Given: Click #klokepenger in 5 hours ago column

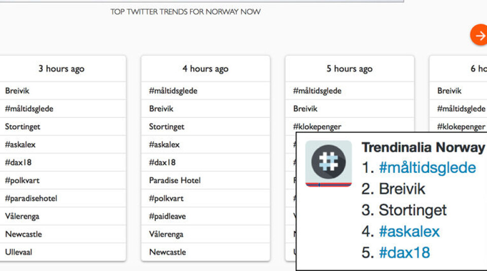Looking at the screenshot, I should pos(317,127).
